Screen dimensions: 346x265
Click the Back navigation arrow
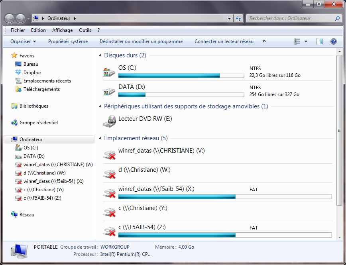pos(10,19)
